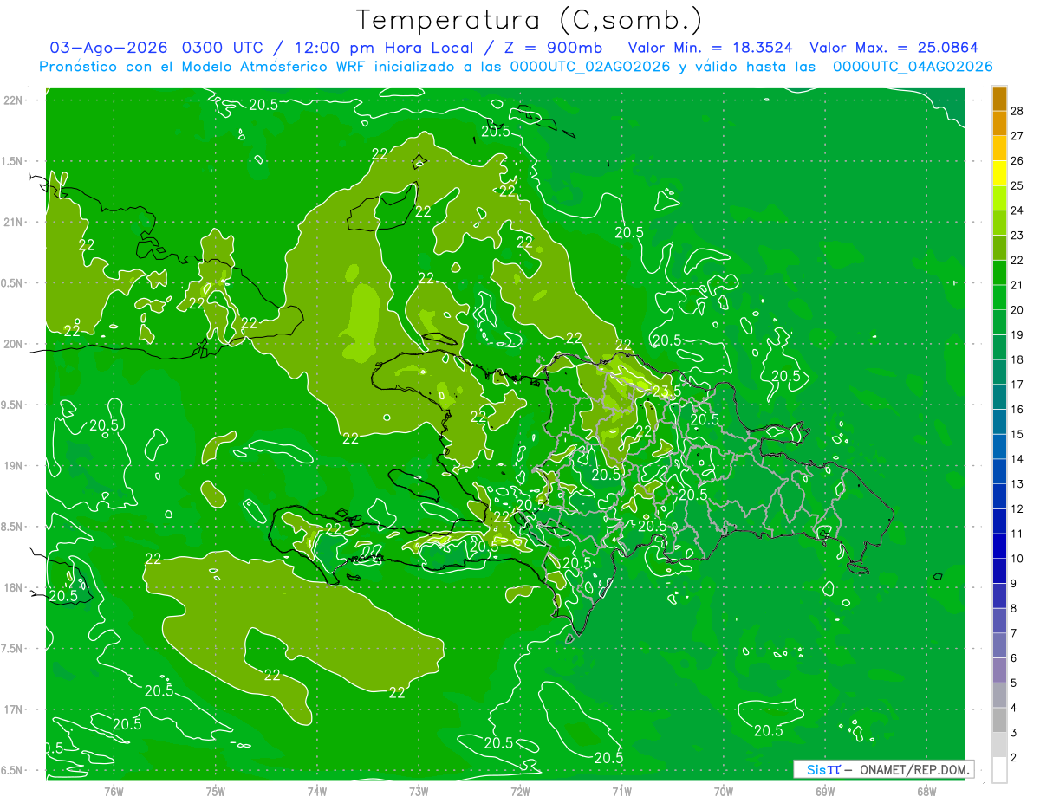
Task: Click the '3' color scale label
Action: [x=1014, y=734]
